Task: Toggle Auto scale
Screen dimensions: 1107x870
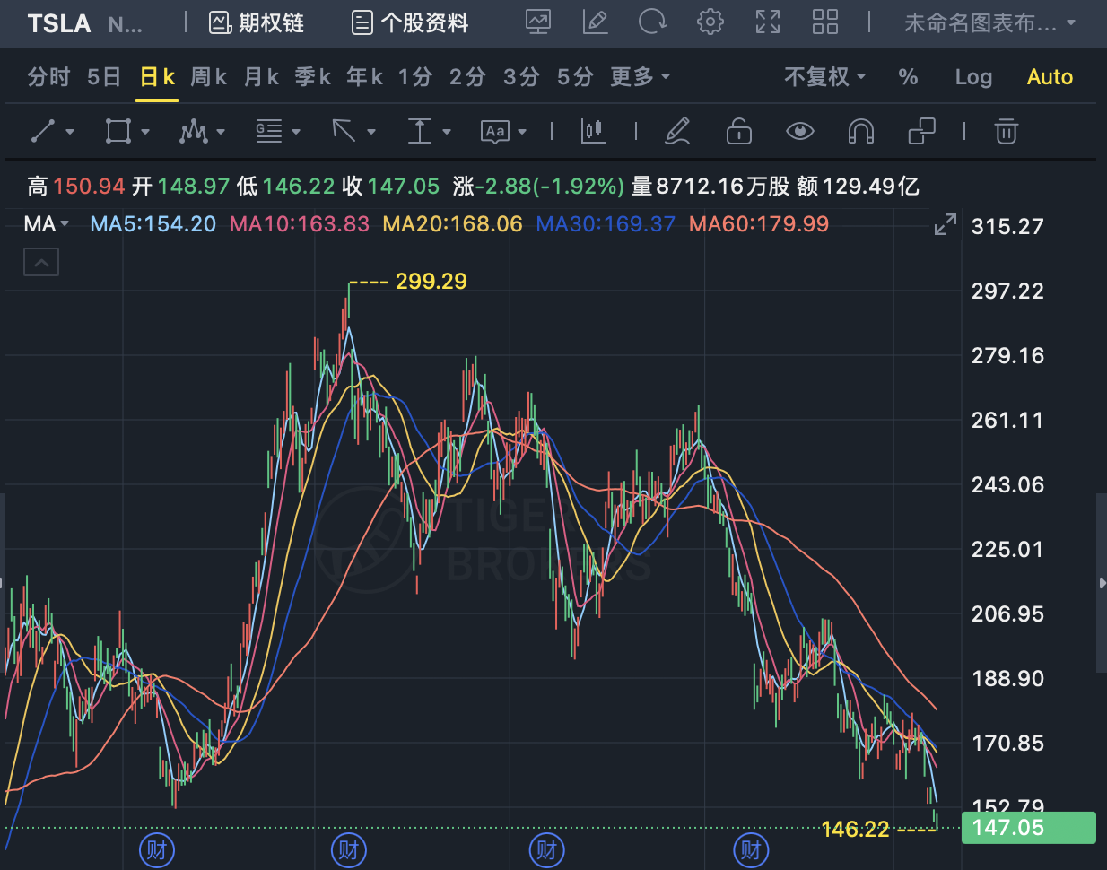Action: [x=1050, y=77]
